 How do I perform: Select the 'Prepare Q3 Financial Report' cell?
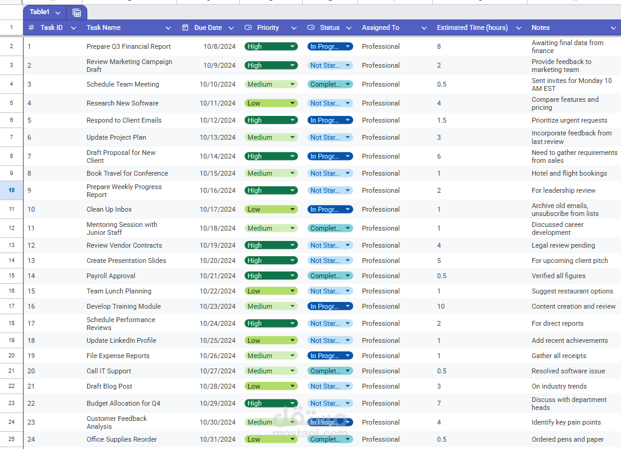[x=128, y=46]
